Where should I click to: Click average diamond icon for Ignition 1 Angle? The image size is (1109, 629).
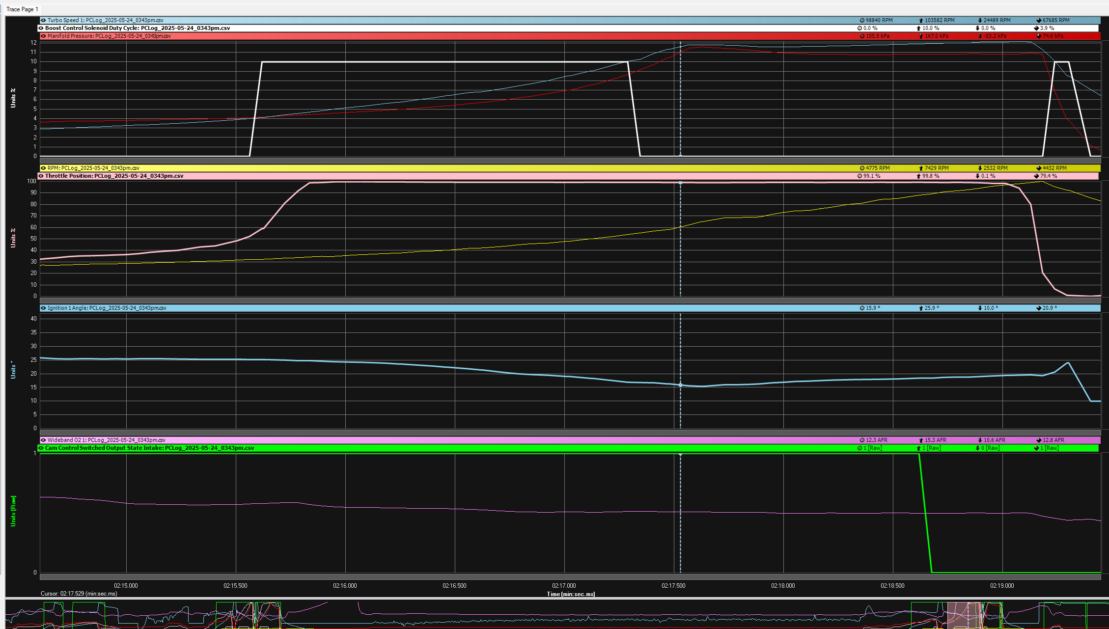pyautogui.click(x=1039, y=308)
